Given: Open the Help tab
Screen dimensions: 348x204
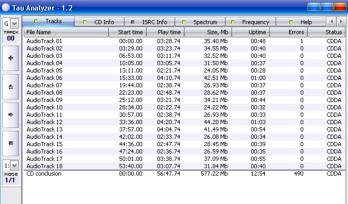Looking at the screenshot, I should click(301, 22).
